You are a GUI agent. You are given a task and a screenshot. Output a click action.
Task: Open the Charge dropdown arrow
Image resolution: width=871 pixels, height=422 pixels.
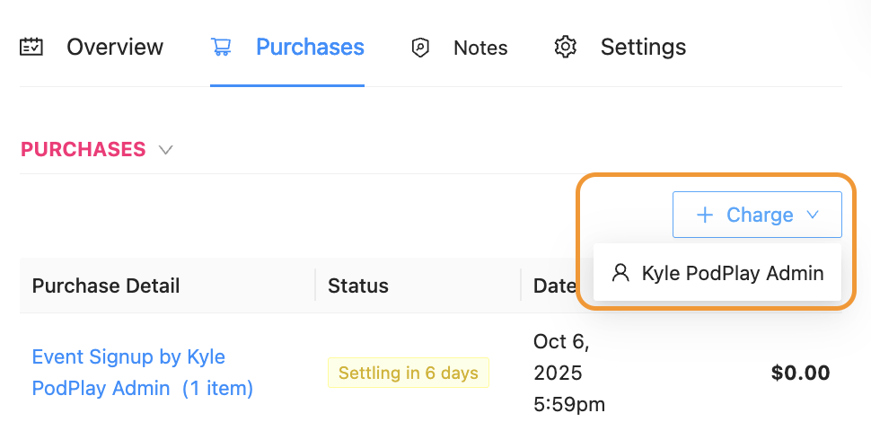(x=813, y=215)
